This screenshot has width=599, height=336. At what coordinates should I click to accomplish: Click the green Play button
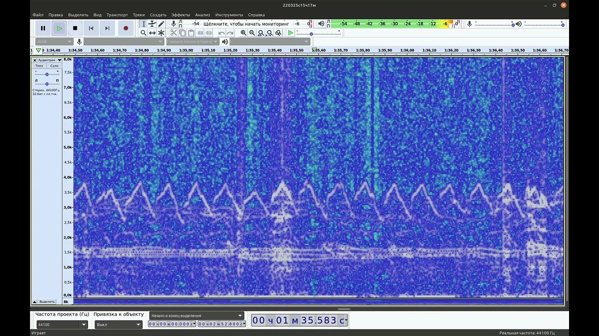pyautogui.click(x=59, y=28)
